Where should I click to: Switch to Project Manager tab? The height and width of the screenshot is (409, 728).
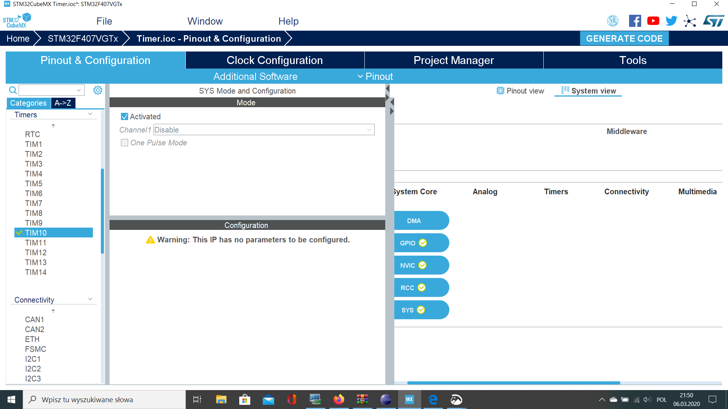[x=454, y=60]
